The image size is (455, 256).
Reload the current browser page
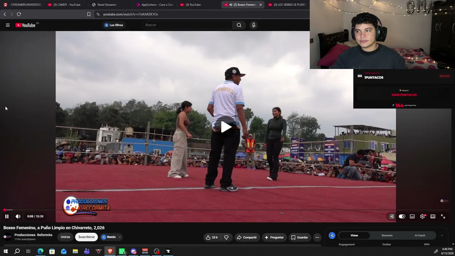[19, 14]
